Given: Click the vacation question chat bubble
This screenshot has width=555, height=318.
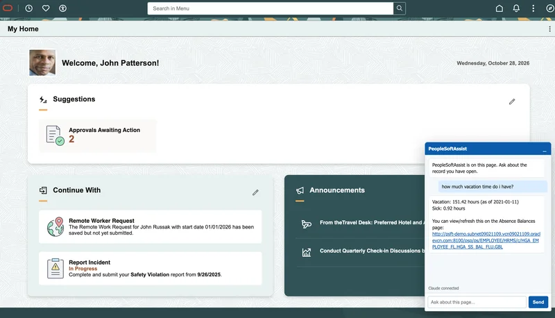Looking at the screenshot, I should point(493,187).
